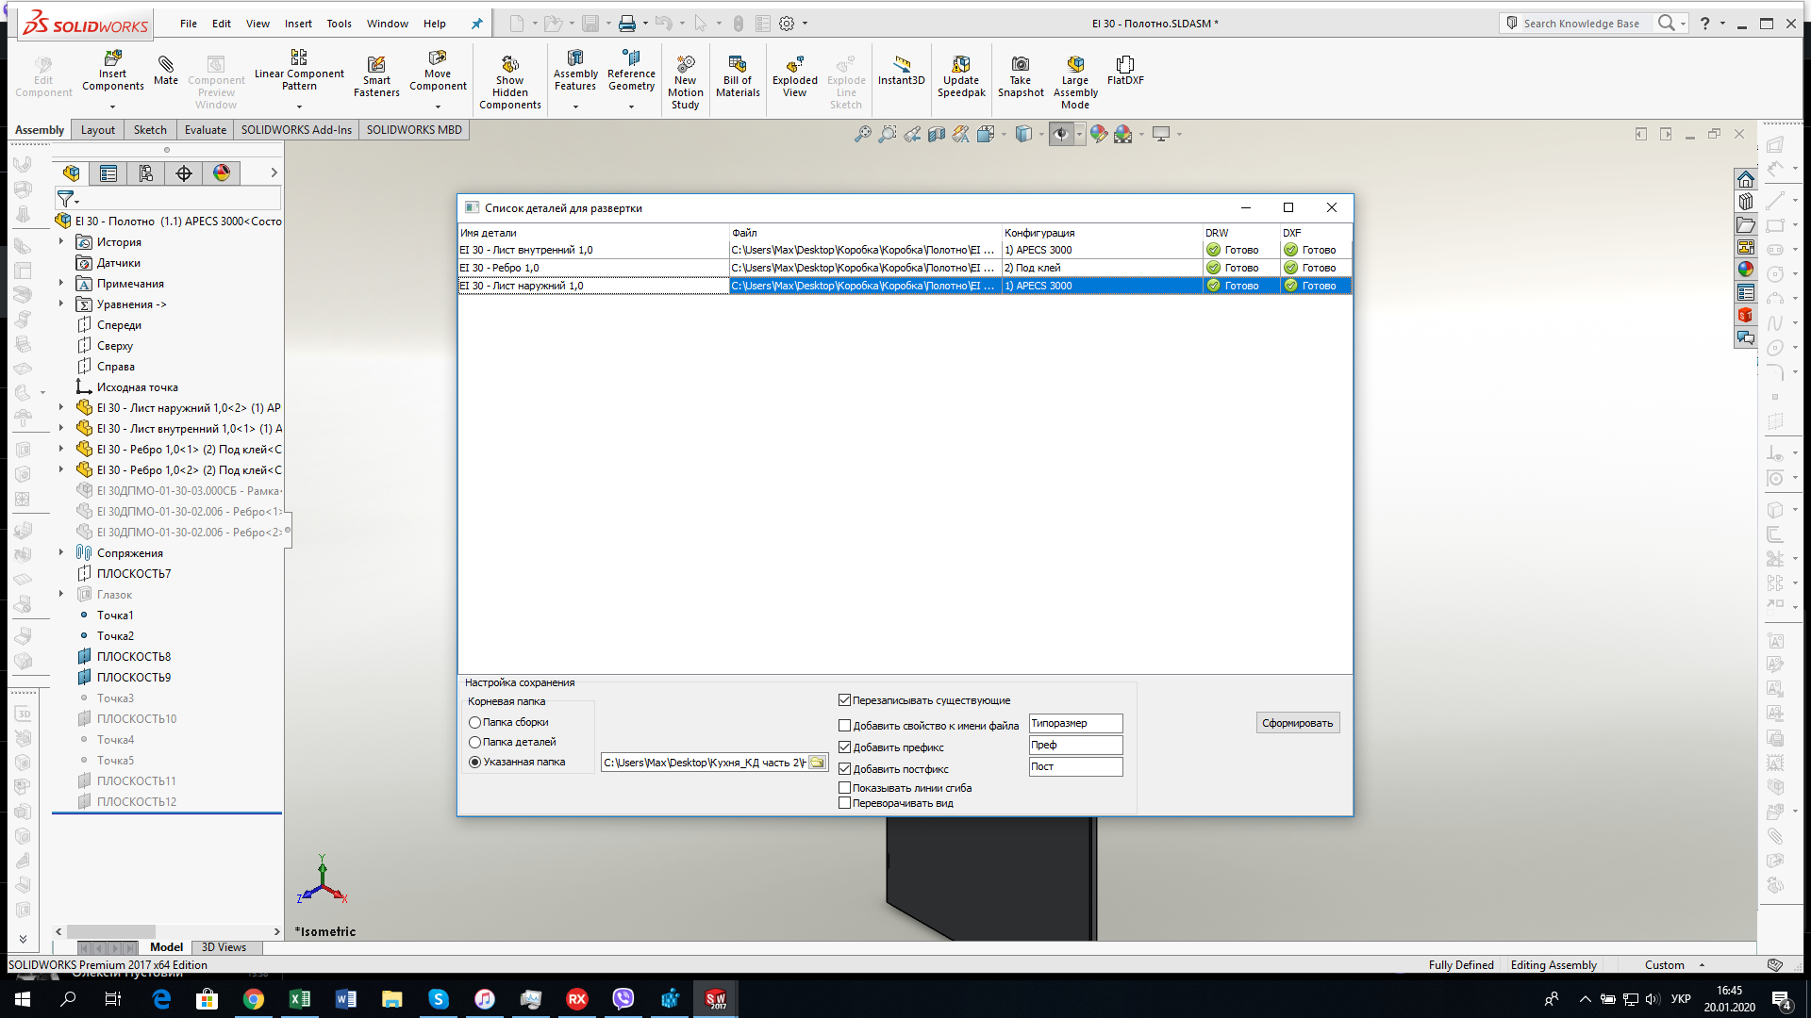Uncheck Добавить префикс checkbox

844,747
